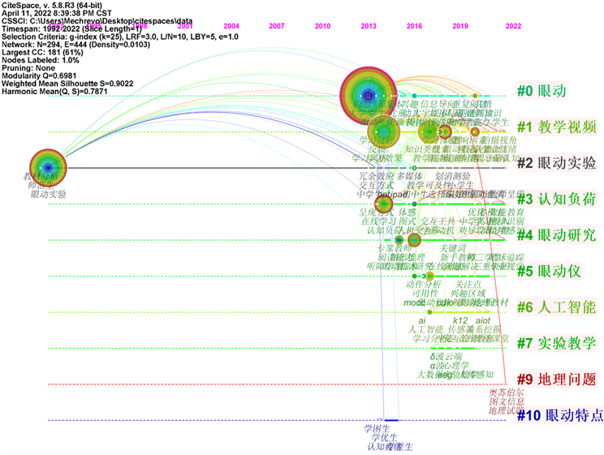Select red cluster label #9 地理问题
Viewport: 604px width, 455px height.
[x=557, y=379]
